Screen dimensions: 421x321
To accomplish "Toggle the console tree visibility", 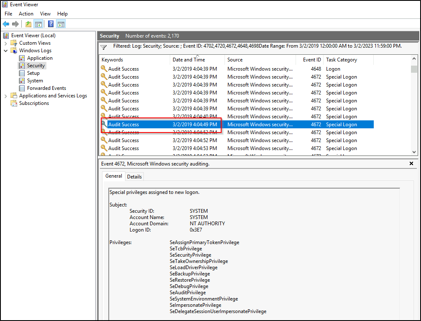I will tap(38, 24).
